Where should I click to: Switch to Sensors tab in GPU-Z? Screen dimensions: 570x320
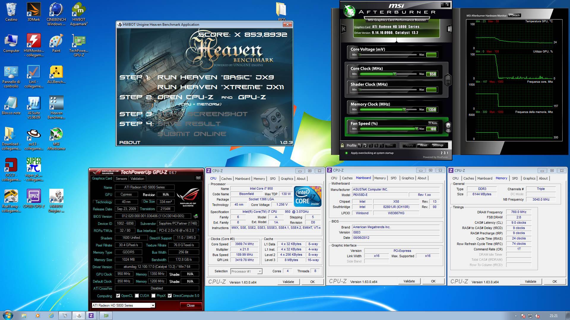coord(121,178)
